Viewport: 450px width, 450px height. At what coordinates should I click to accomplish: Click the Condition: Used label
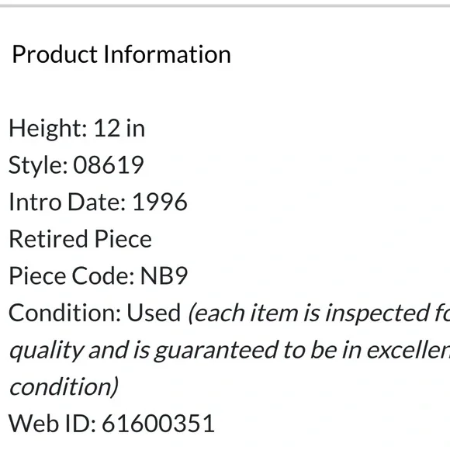(95, 313)
